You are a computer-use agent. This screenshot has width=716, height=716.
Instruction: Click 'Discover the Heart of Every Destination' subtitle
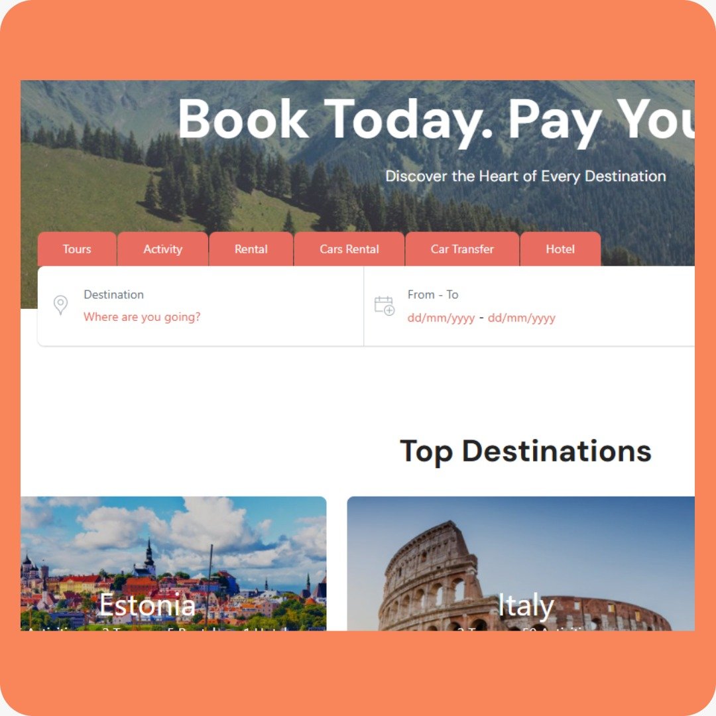point(526,176)
